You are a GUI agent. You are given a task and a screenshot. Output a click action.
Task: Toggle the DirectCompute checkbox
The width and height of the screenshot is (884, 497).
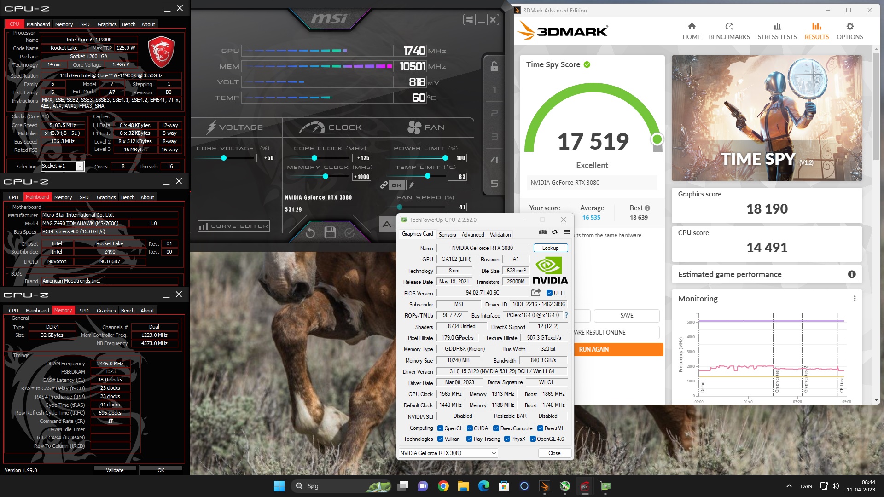pyautogui.click(x=496, y=428)
